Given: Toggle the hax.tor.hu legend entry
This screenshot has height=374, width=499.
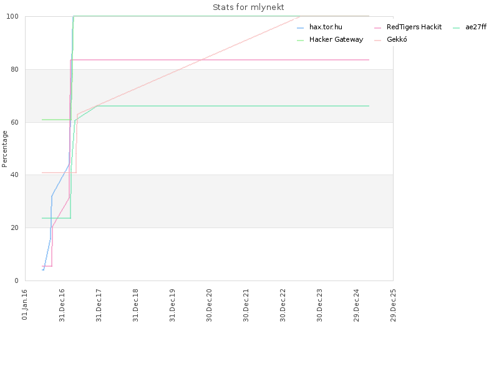Looking at the screenshot, I should tap(319, 27).
